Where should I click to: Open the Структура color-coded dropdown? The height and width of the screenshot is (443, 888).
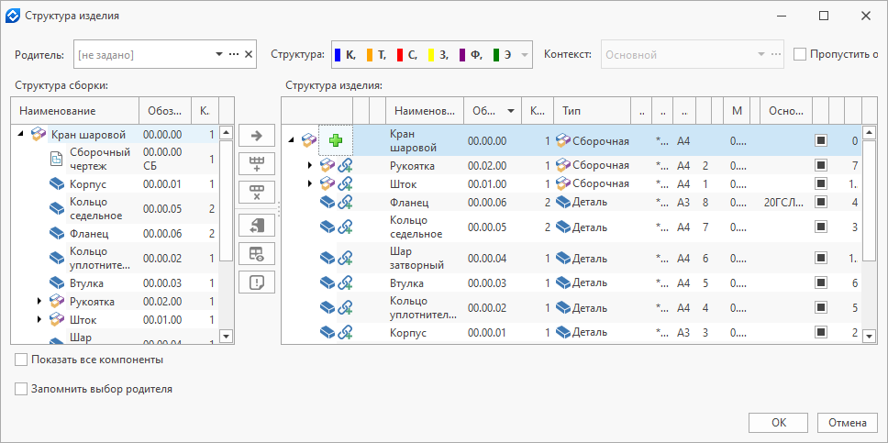coord(524,55)
